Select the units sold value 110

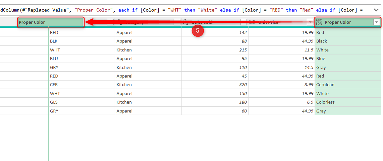pyautogui.click(x=215, y=67)
